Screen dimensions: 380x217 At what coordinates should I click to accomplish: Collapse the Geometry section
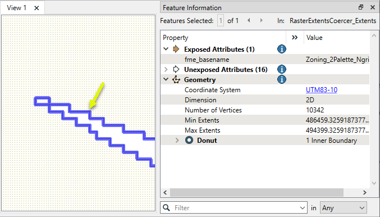[166, 79]
